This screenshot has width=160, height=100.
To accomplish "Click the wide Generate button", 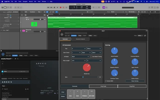I will tap(74, 86).
